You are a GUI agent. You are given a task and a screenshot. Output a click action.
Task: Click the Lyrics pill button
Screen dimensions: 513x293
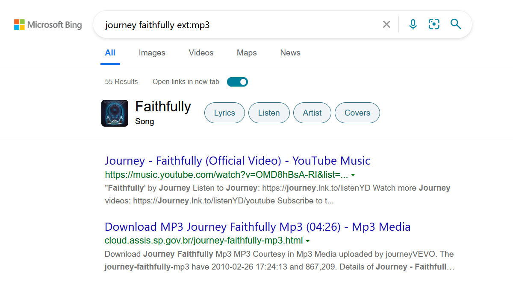(x=224, y=113)
